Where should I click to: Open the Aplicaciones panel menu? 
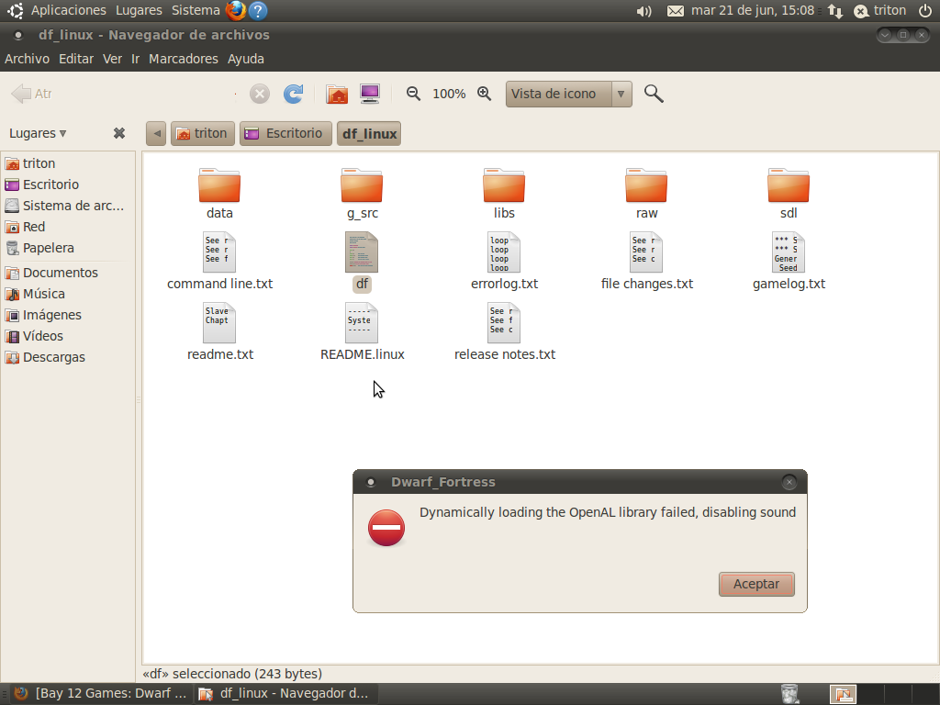[68, 10]
